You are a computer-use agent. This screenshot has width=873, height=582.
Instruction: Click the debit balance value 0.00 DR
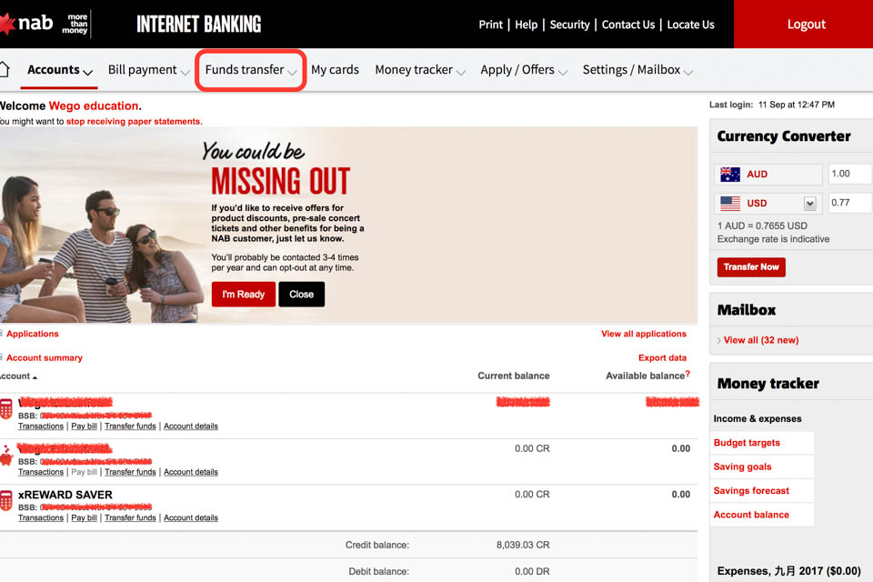[532, 571]
